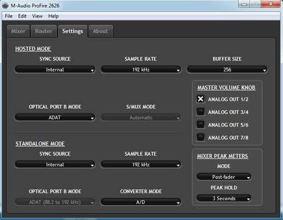Open the Converter Mode A/D dropdown
The height and width of the screenshot is (220, 283).
click(141, 202)
